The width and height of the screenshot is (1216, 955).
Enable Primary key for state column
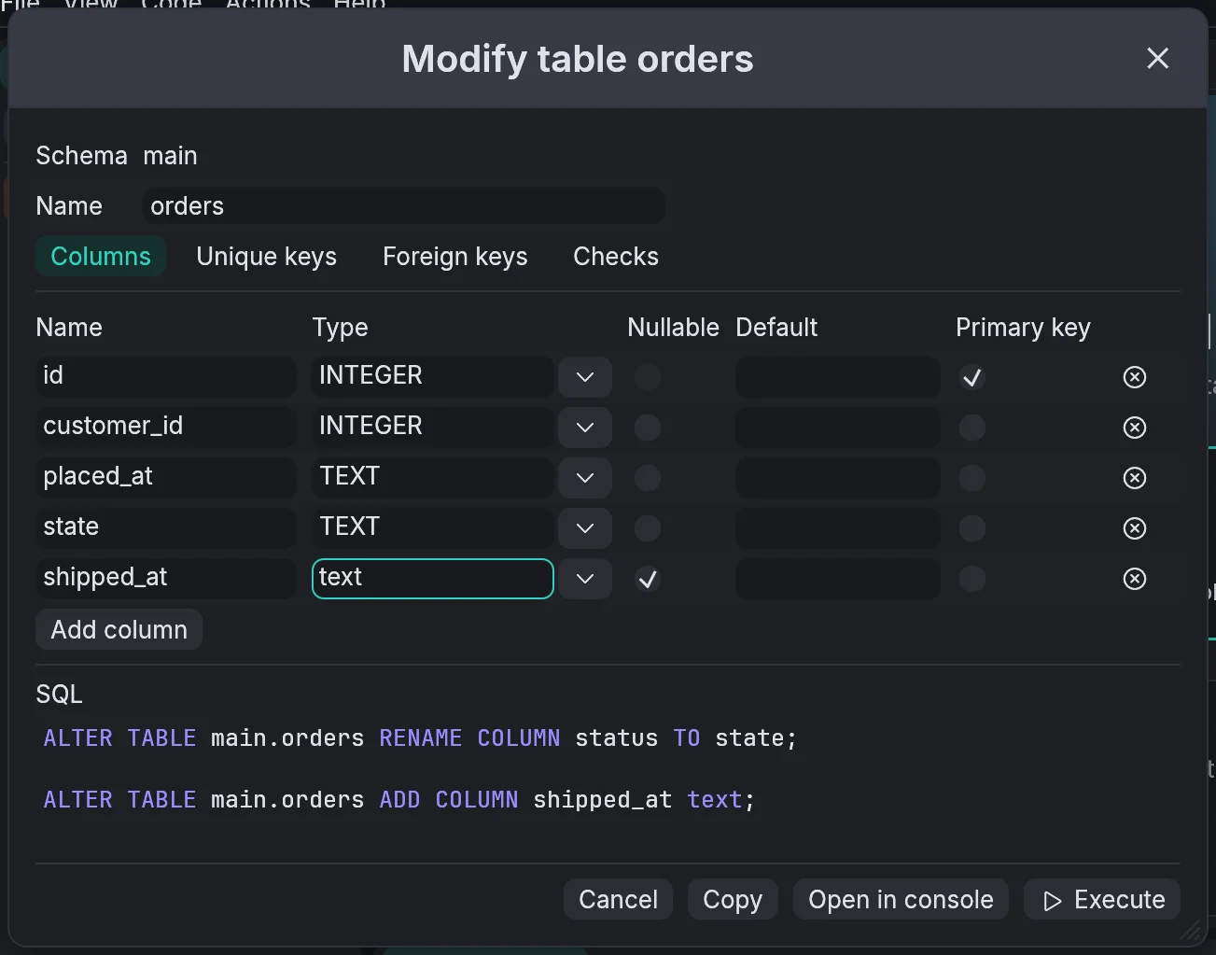(972, 528)
